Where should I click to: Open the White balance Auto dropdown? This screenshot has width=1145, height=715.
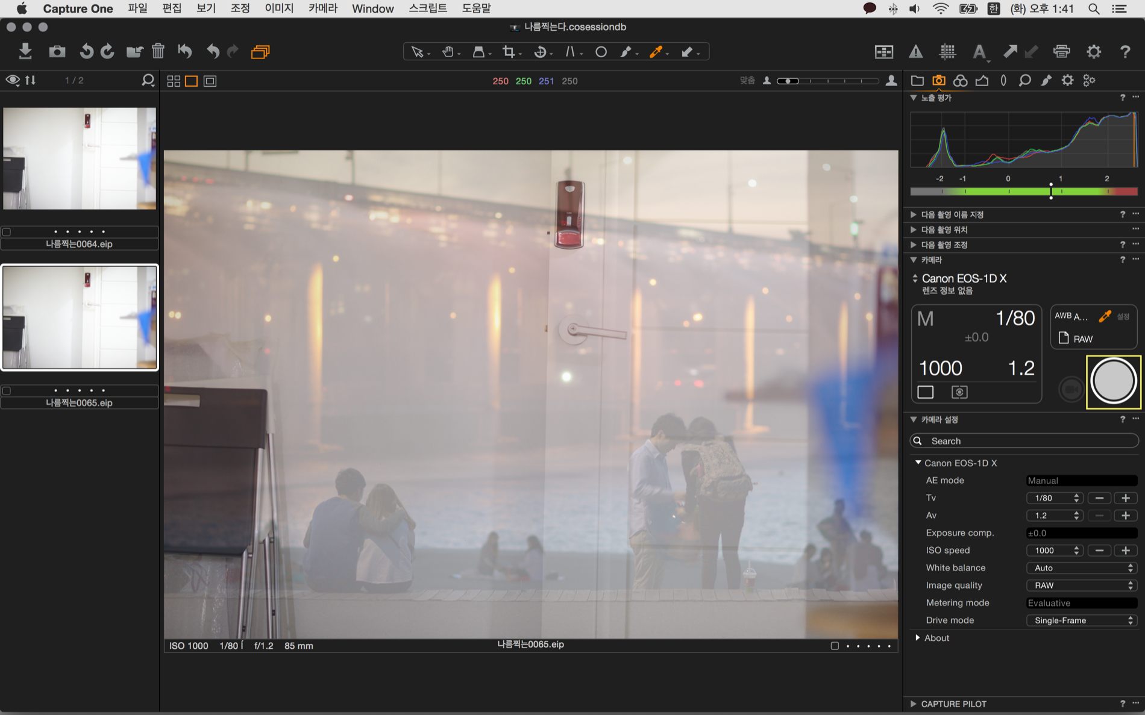click(1081, 568)
